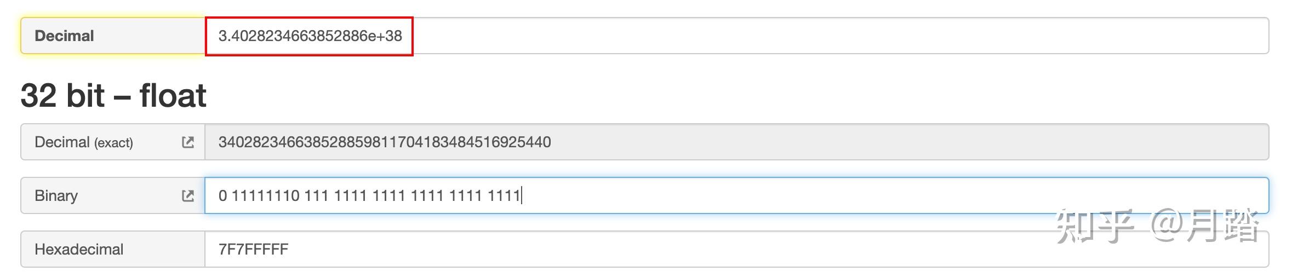Place cursor on sign bit 0 in Binary
Viewport: 1292px width, 277px height.
222,196
